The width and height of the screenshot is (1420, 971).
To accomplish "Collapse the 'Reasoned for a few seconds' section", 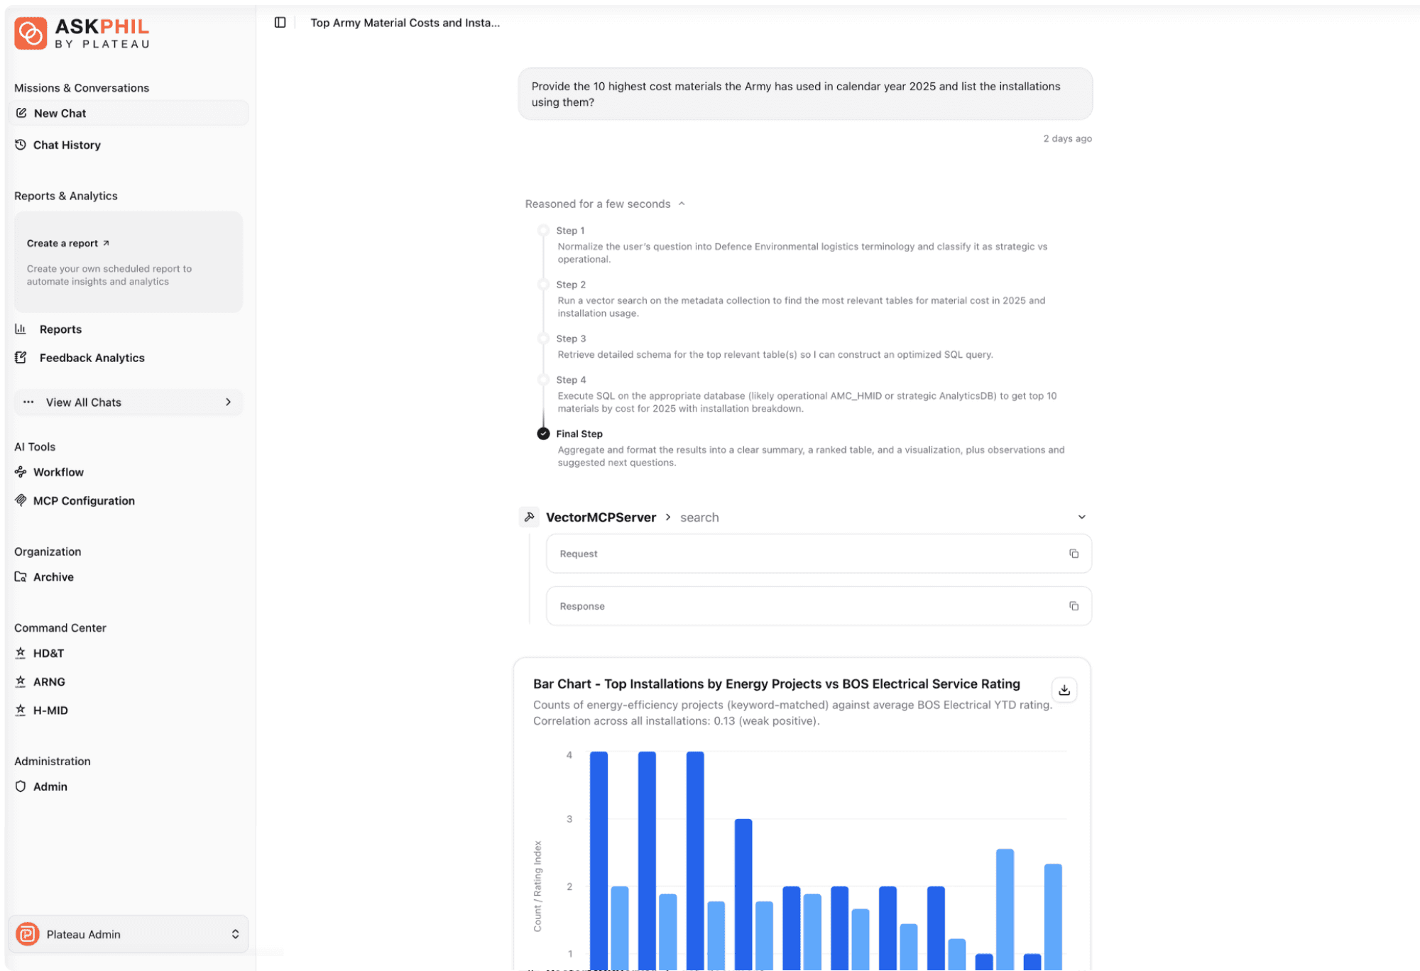I will pos(681,204).
